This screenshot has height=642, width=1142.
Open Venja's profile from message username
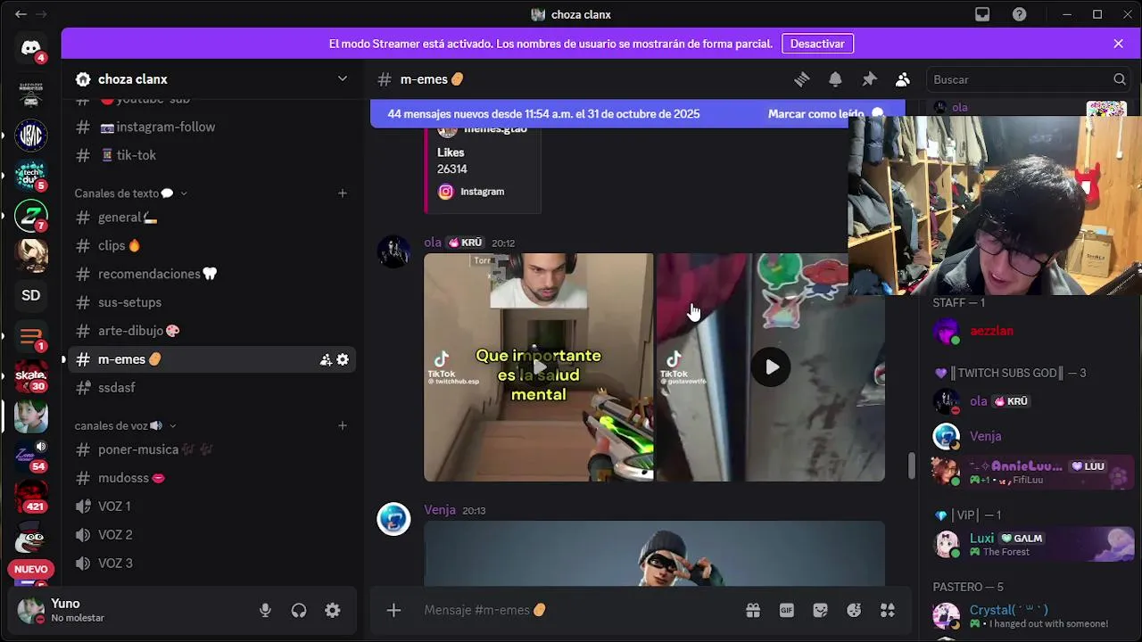(x=440, y=510)
